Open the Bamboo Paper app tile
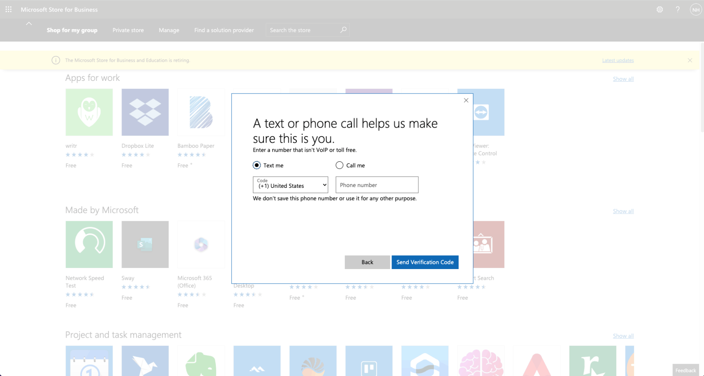 coord(201,112)
